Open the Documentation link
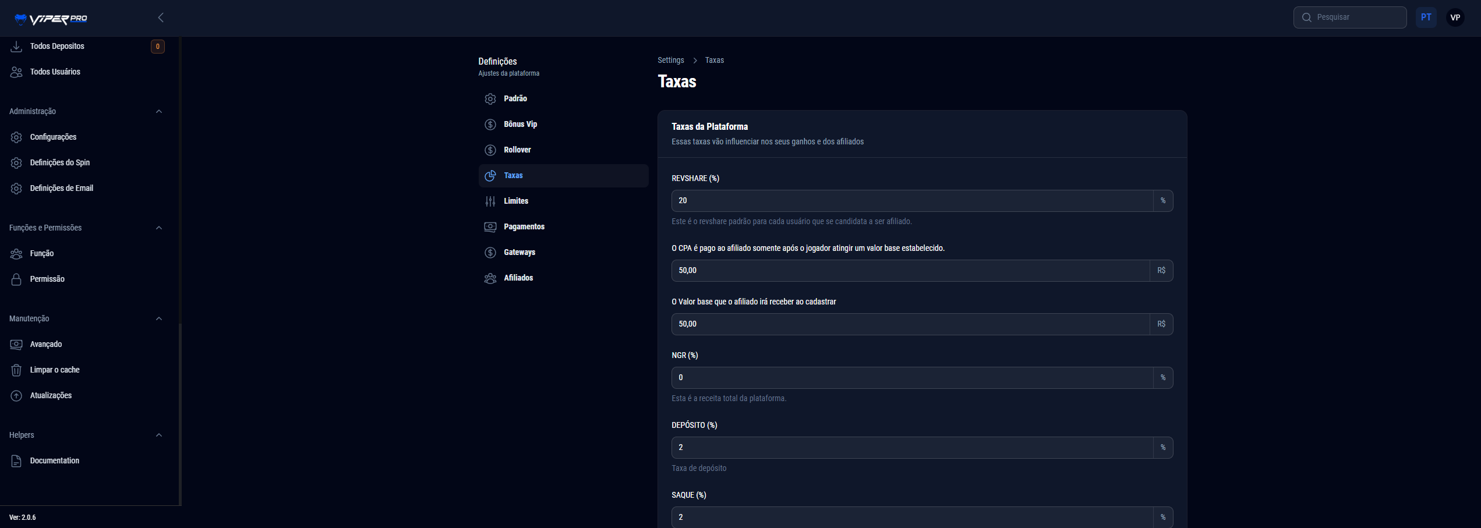The height and width of the screenshot is (528, 1481). tap(54, 461)
